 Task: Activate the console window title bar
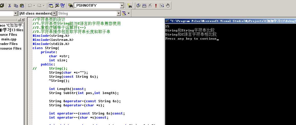231,21
